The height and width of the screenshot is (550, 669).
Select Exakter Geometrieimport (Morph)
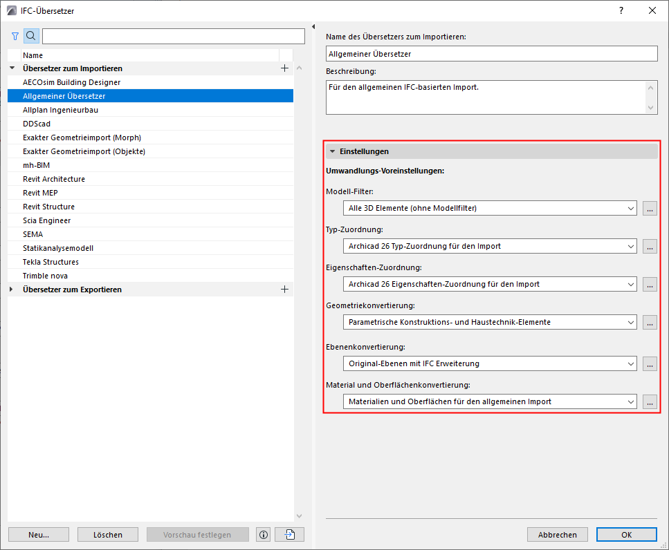click(150, 137)
